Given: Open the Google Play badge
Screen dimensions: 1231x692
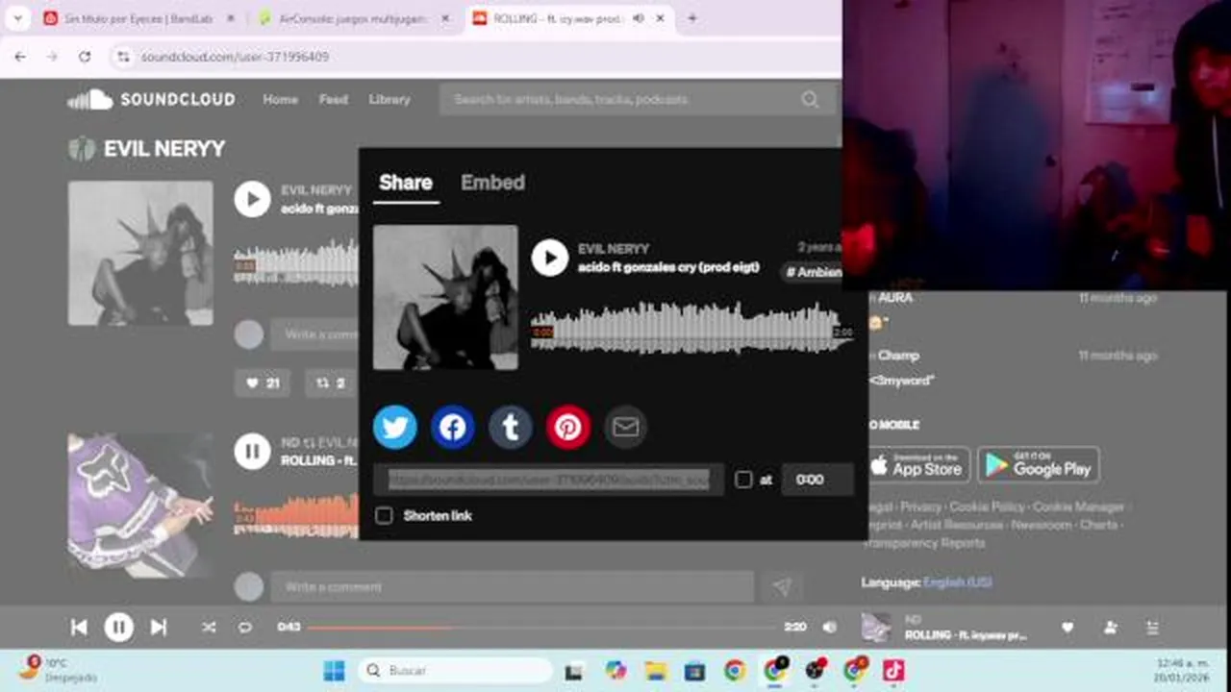Looking at the screenshot, I should 1039,465.
